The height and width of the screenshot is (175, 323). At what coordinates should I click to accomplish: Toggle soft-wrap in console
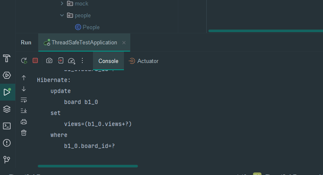click(24, 100)
